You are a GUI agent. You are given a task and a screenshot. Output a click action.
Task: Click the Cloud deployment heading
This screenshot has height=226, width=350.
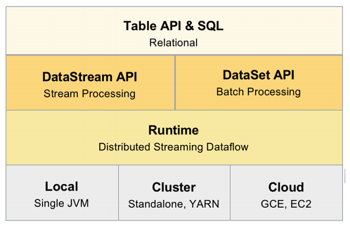coord(286,187)
